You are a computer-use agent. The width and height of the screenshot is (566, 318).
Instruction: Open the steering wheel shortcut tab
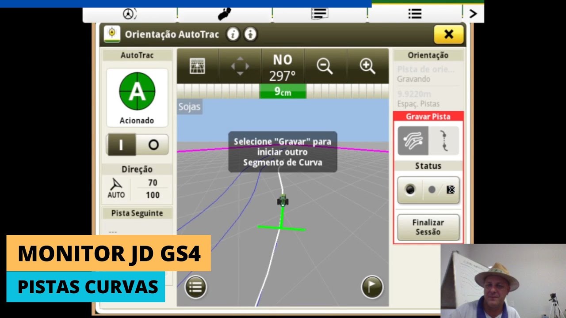pyautogui.click(x=130, y=14)
